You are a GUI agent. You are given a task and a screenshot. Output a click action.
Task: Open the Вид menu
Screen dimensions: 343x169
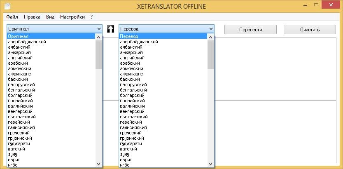coord(50,17)
